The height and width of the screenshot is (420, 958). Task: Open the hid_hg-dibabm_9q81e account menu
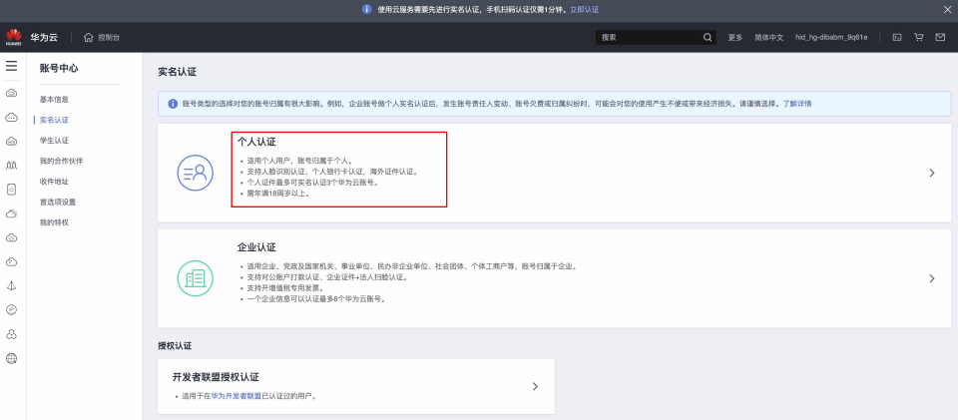pos(831,37)
